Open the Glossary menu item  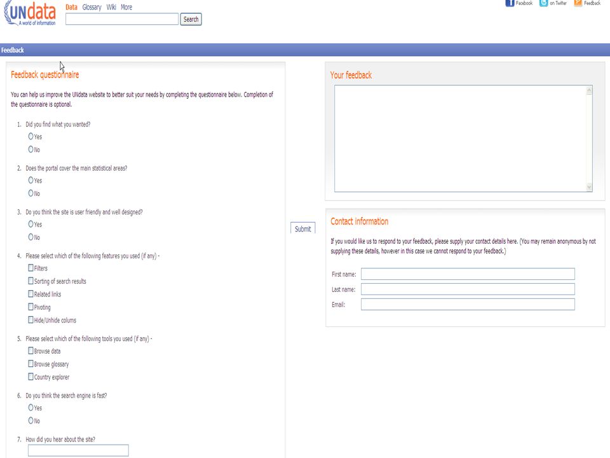click(x=91, y=7)
